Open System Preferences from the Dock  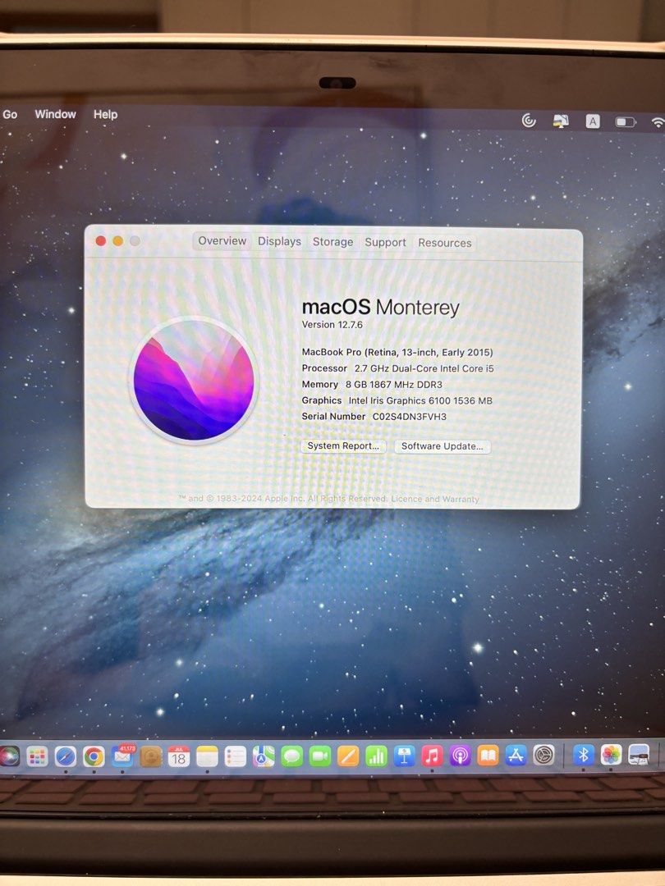click(544, 756)
